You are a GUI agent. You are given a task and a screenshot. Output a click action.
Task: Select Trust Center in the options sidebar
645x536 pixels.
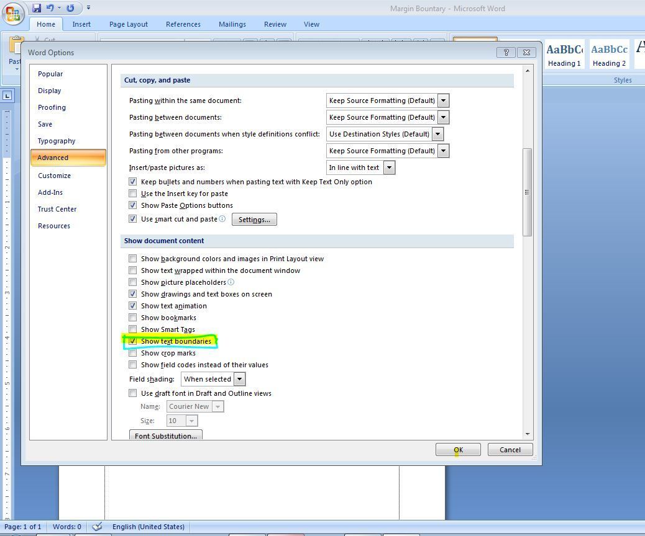coord(57,209)
